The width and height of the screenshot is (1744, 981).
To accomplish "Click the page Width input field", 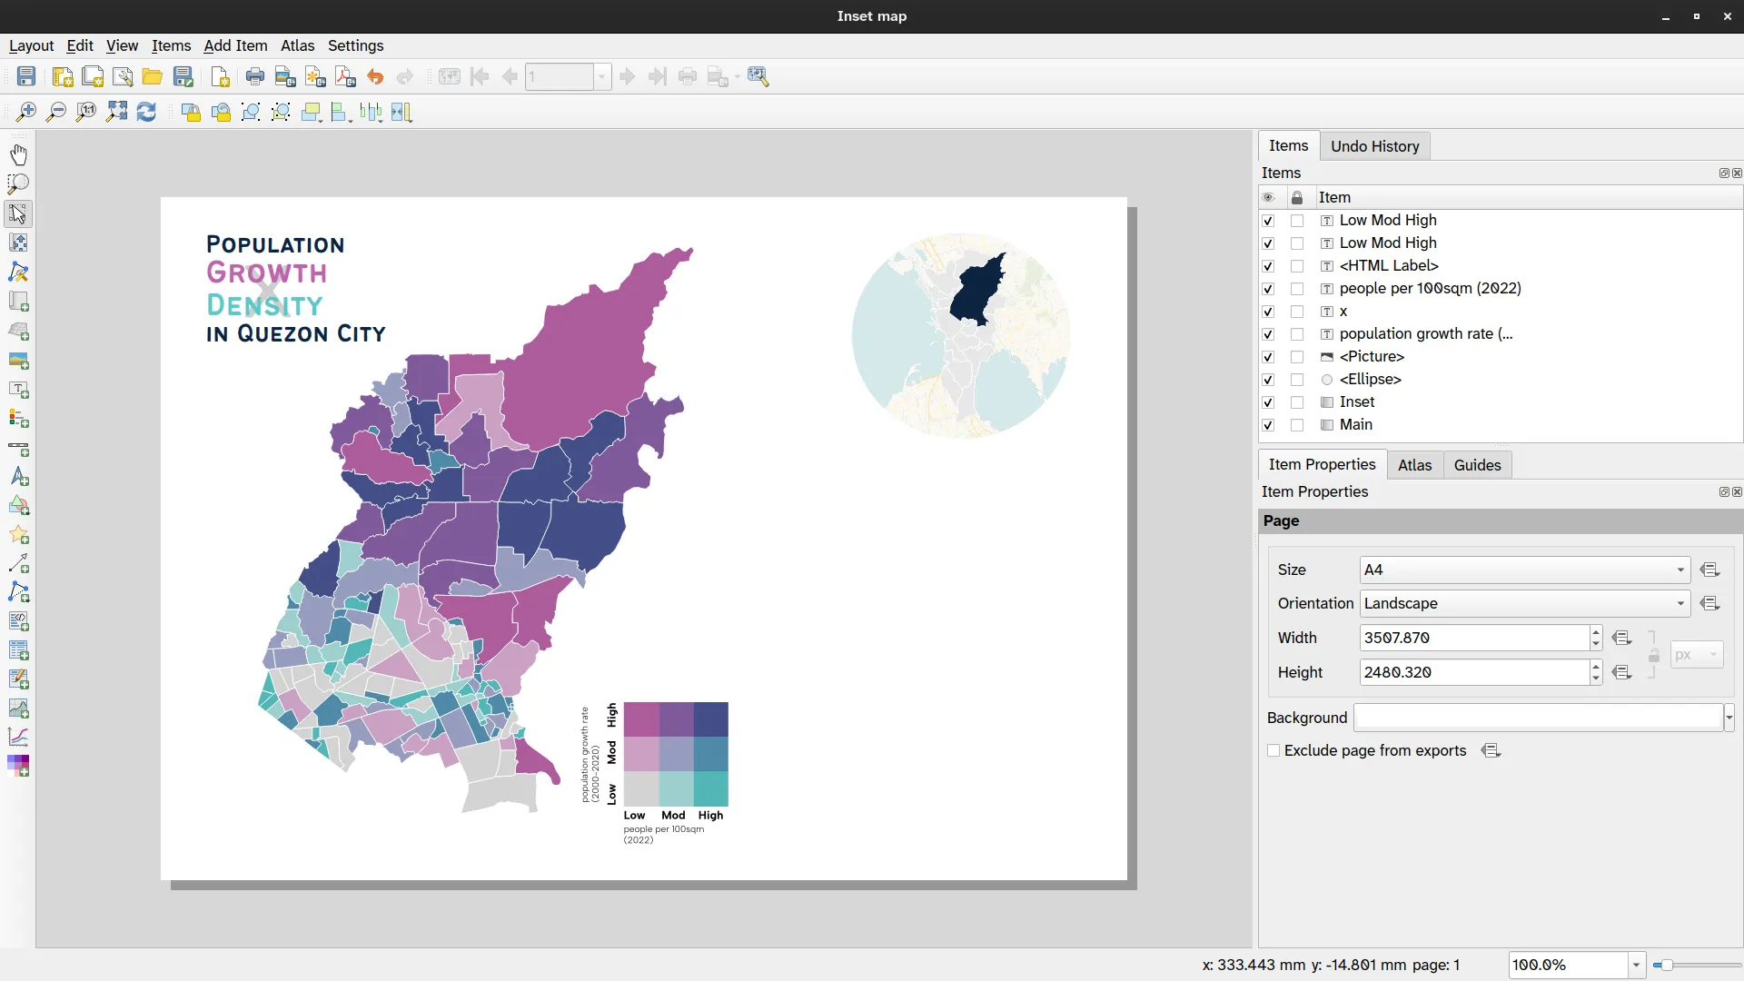I will pyautogui.click(x=1473, y=638).
